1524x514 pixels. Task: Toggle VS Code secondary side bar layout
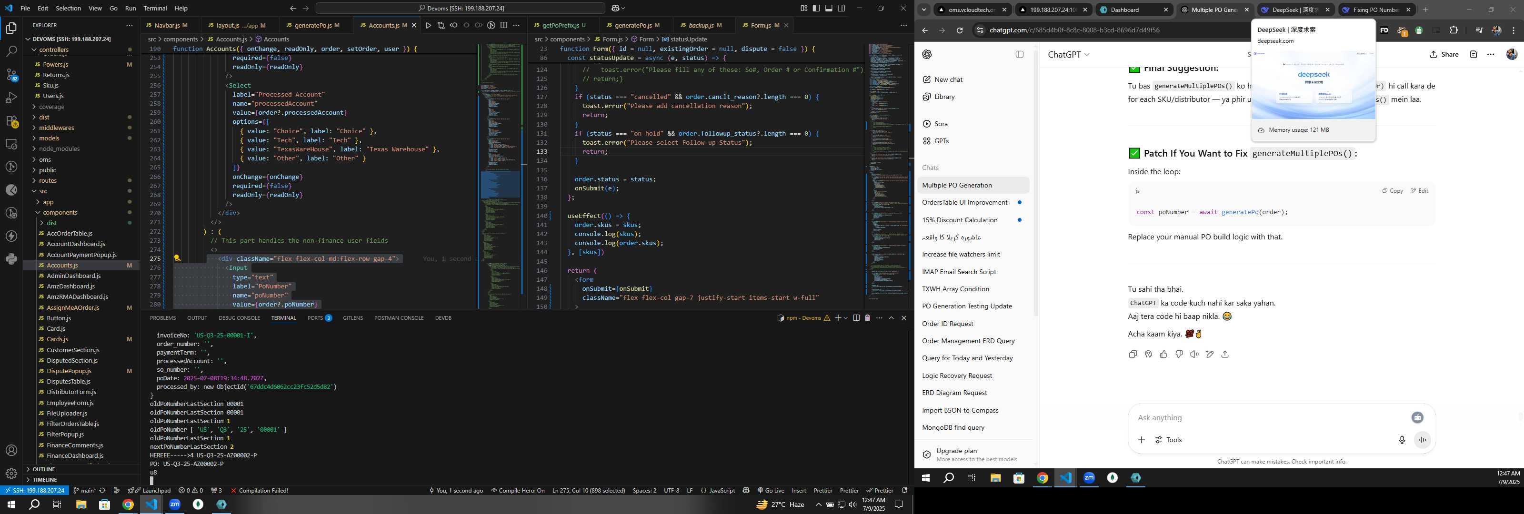pos(841,8)
